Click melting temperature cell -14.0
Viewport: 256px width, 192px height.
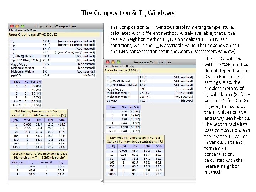[x=62, y=124]
